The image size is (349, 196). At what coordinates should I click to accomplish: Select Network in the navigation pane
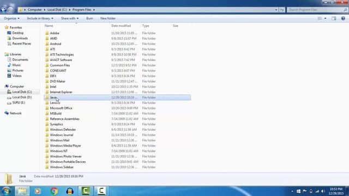click(x=16, y=113)
